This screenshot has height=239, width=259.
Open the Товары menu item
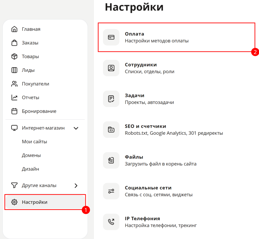[30, 57]
